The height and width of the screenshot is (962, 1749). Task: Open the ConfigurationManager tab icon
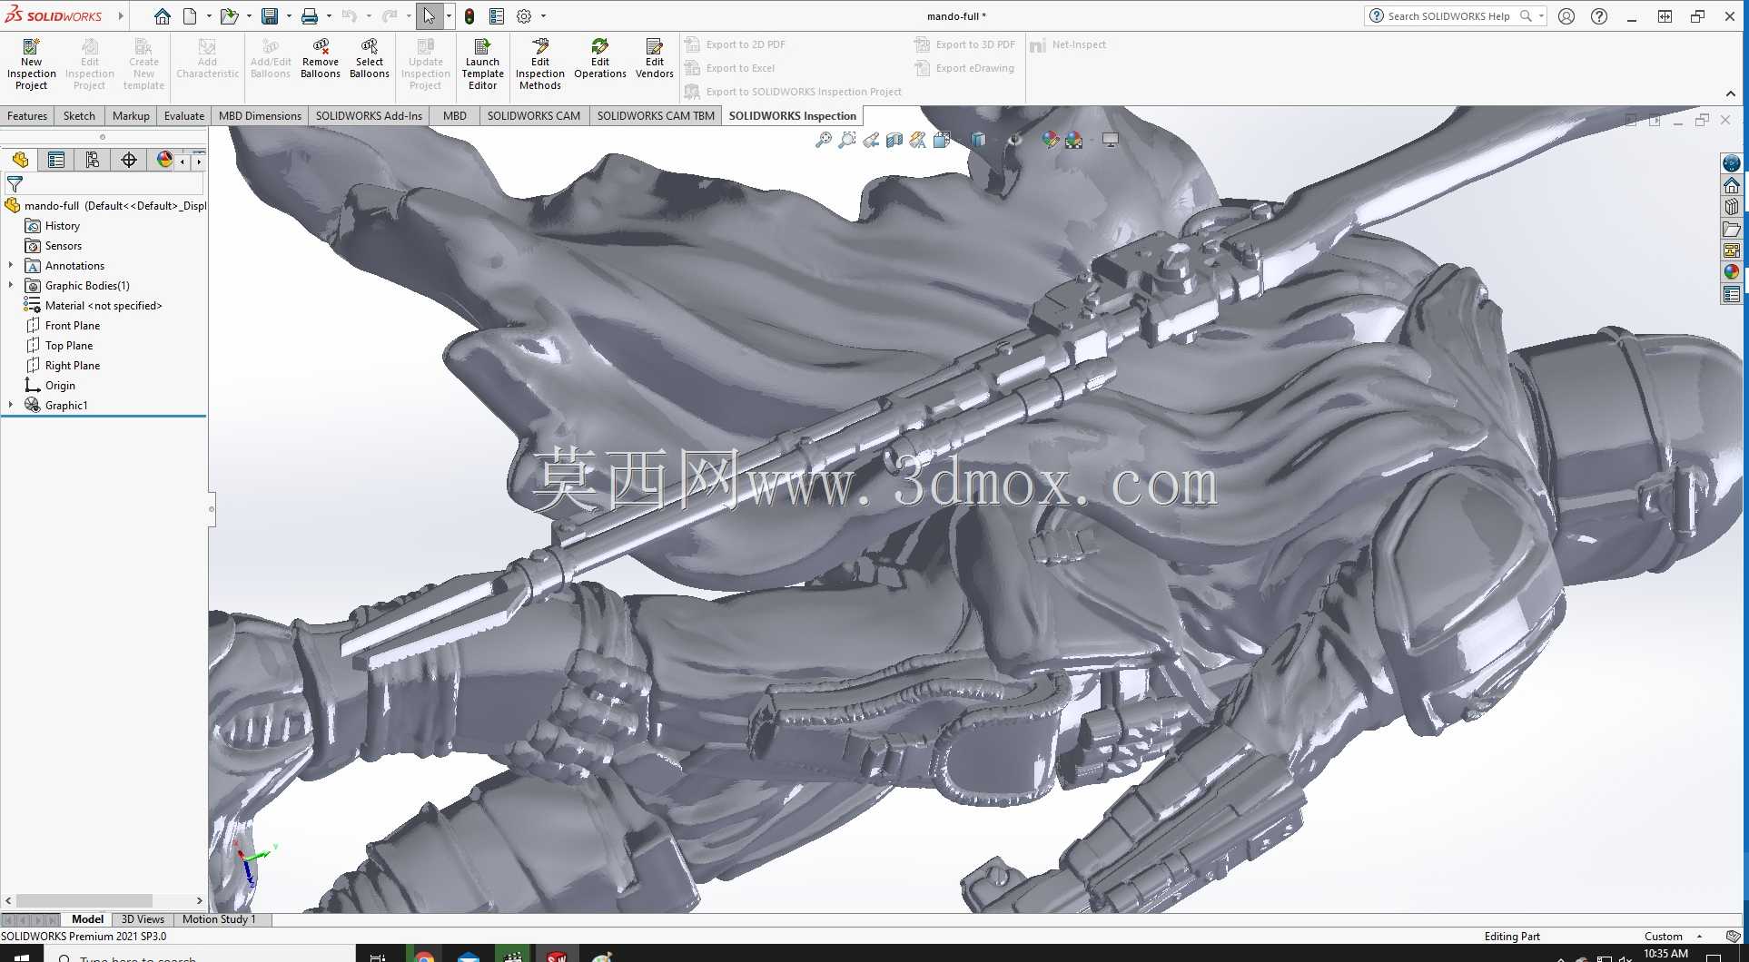(93, 161)
